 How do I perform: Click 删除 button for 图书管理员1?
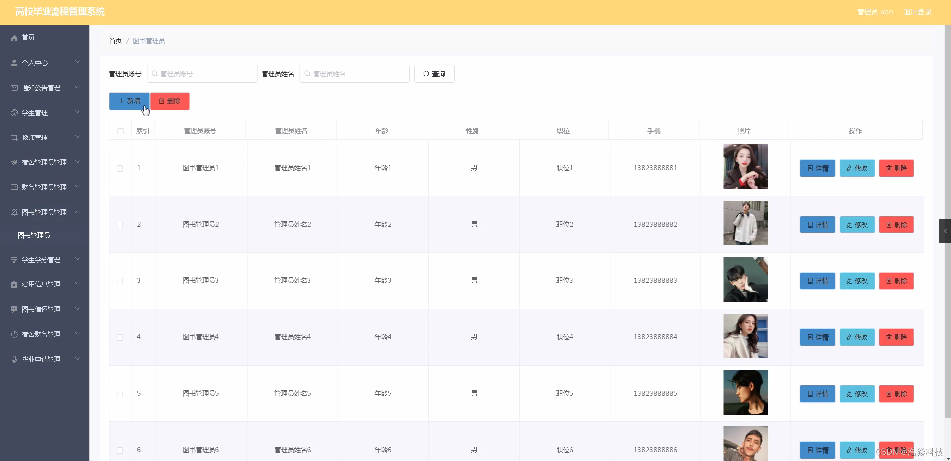(x=897, y=168)
